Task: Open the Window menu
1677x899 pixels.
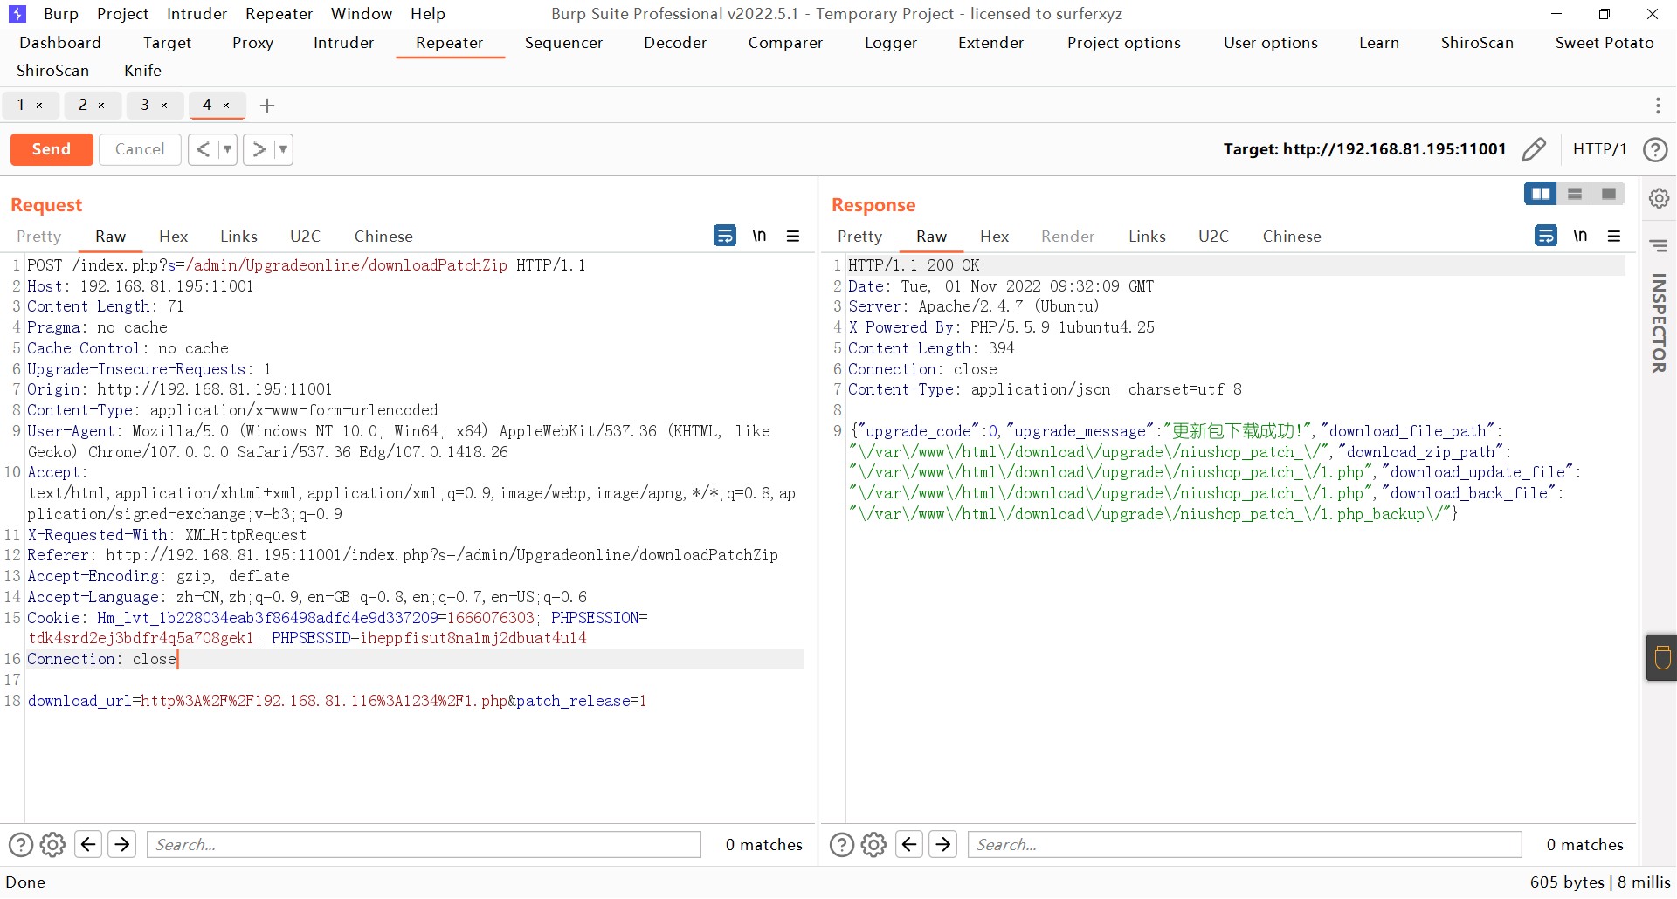Action: point(362,14)
